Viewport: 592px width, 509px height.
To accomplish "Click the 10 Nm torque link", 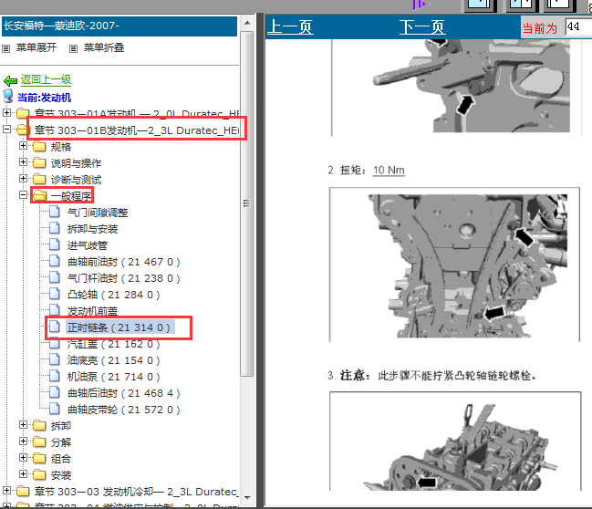I will pos(389,171).
